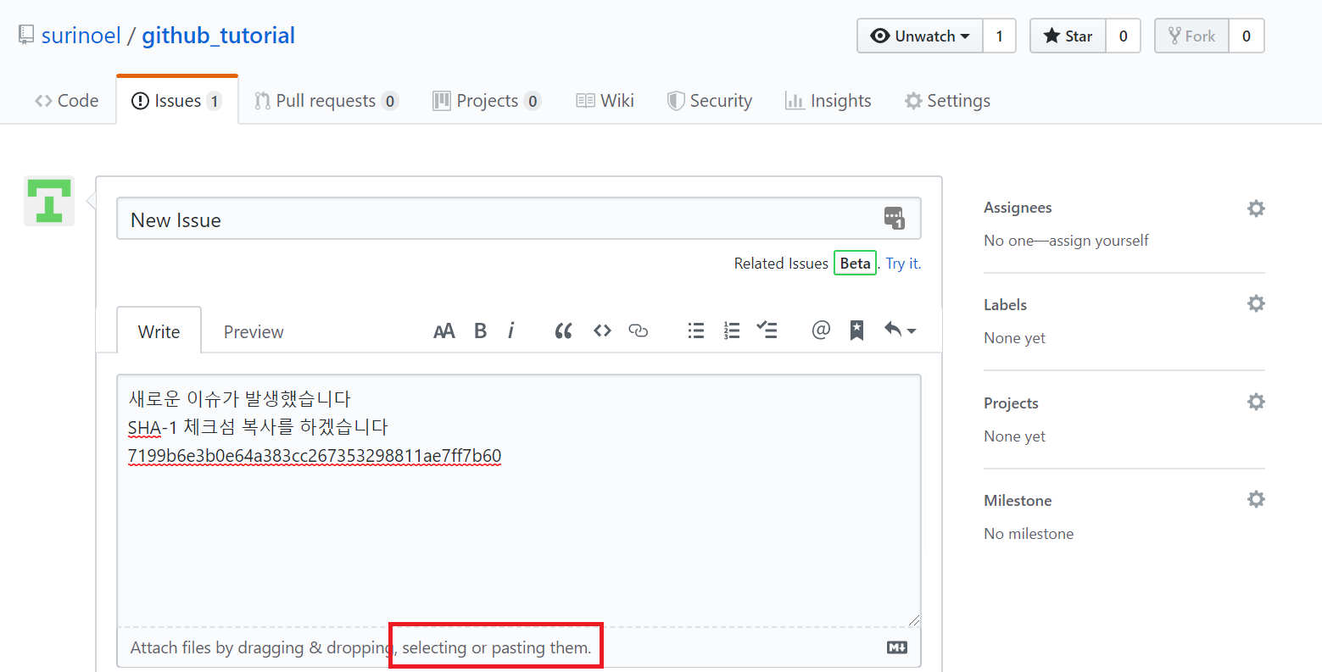
Task: View the watchers count 1
Action: coord(999,36)
